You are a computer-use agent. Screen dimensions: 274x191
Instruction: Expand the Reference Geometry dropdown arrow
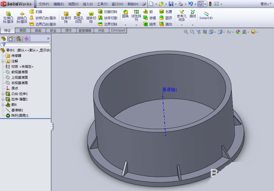[x=182, y=25]
